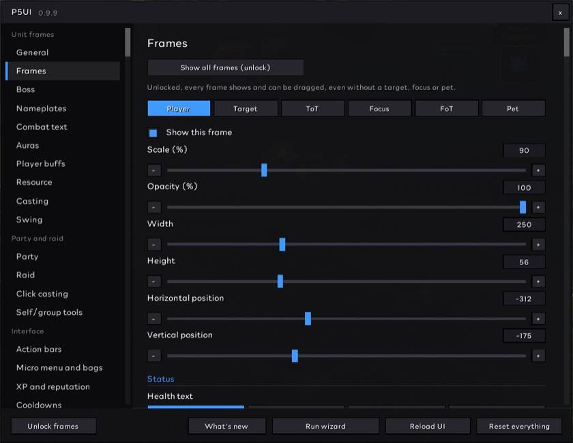Decrease Opacity with the minus button

(x=154, y=207)
